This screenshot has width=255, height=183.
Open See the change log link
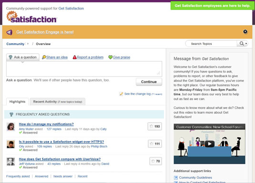click(137, 94)
